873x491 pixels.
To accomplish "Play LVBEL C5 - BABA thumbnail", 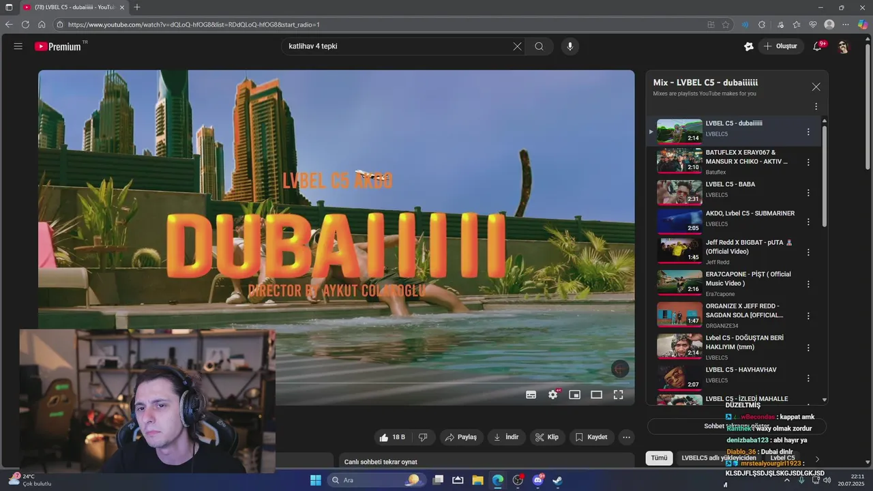I will [679, 192].
